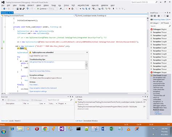Click the IntelliTrace calls view icon
Screen dimensions: 172x137
155,16
